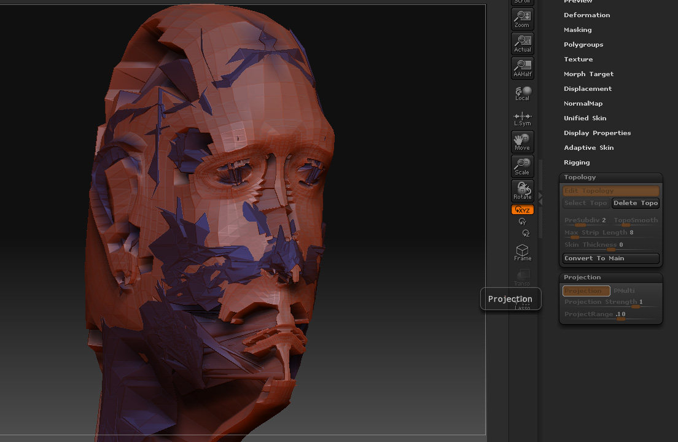Expand the Polygroups subpalette
Image resolution: width=678 pixels, height=442 pixels.
(583, 44)
